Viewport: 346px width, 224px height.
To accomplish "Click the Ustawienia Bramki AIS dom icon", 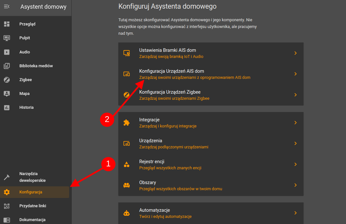I will (x=126, y=53).
